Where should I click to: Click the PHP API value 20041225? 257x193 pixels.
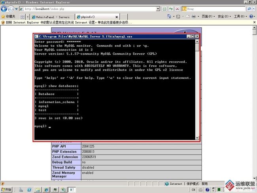[x=88, y=146]
